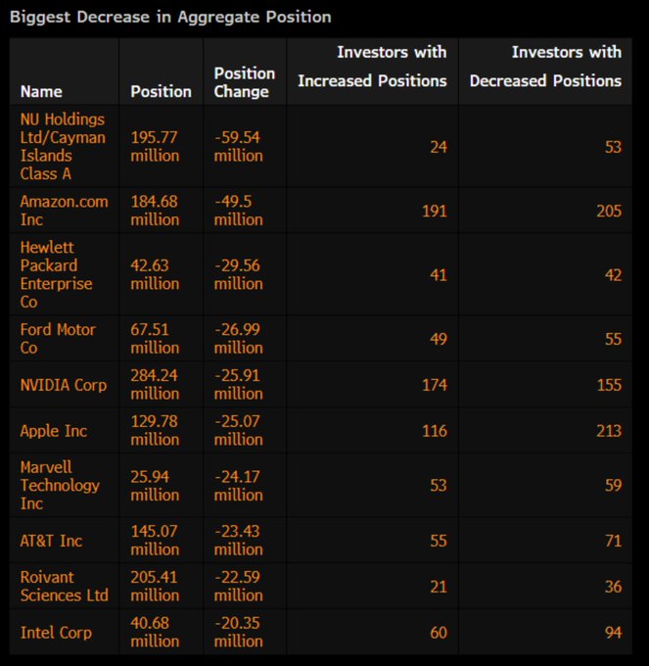
Task: Click the 67.51 million position value
Action: [x=155, y=339]
